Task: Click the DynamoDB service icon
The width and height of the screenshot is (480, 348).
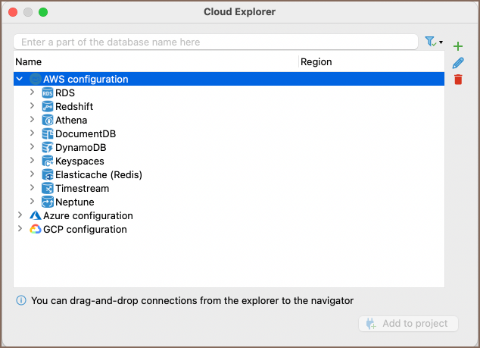Action: pyautogui.click(x=48, y=147)
